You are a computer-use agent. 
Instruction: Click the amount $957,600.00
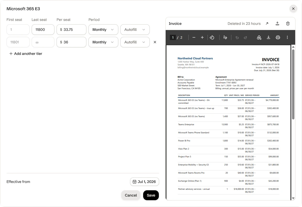[x=273, y=116]
